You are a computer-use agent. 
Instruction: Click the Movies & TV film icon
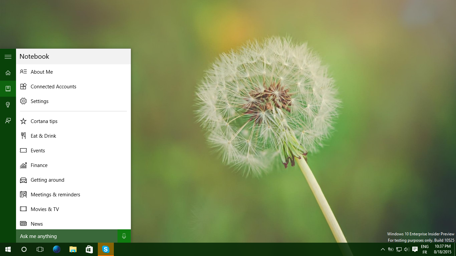click(x=23, y=209)
